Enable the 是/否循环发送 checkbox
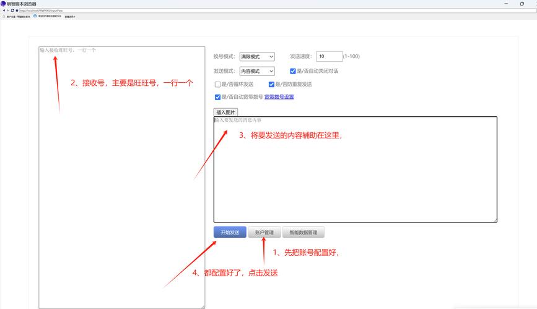This screenshot has height=309, width=537. (218, 84)
